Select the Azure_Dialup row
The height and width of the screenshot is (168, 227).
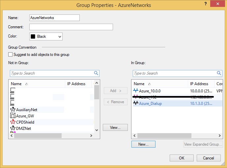point(178,104)
